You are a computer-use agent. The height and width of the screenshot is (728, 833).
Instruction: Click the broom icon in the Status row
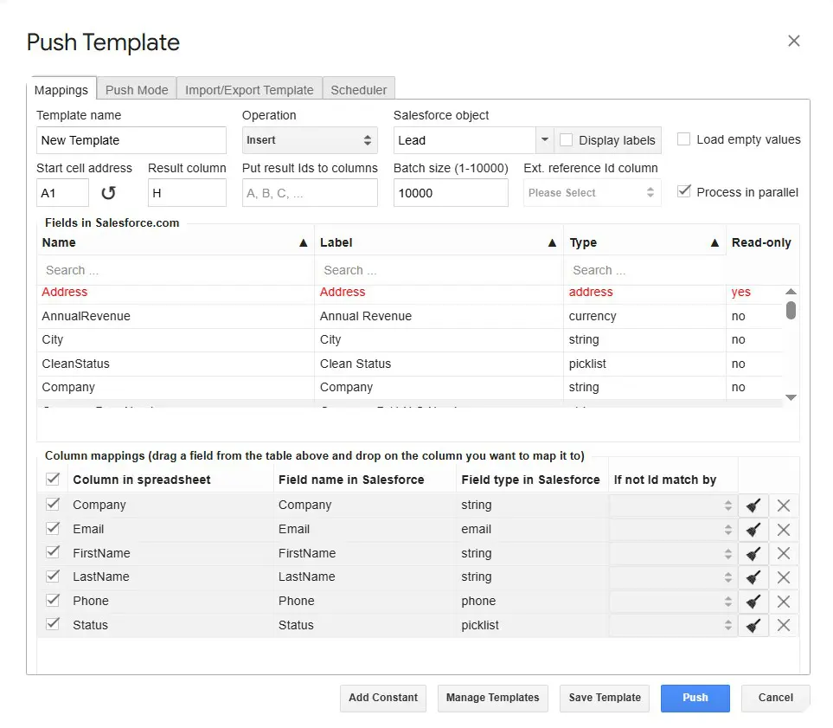click(x=753, y=626)
